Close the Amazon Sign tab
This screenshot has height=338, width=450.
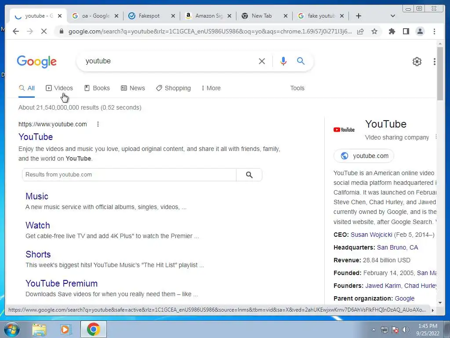229,16
